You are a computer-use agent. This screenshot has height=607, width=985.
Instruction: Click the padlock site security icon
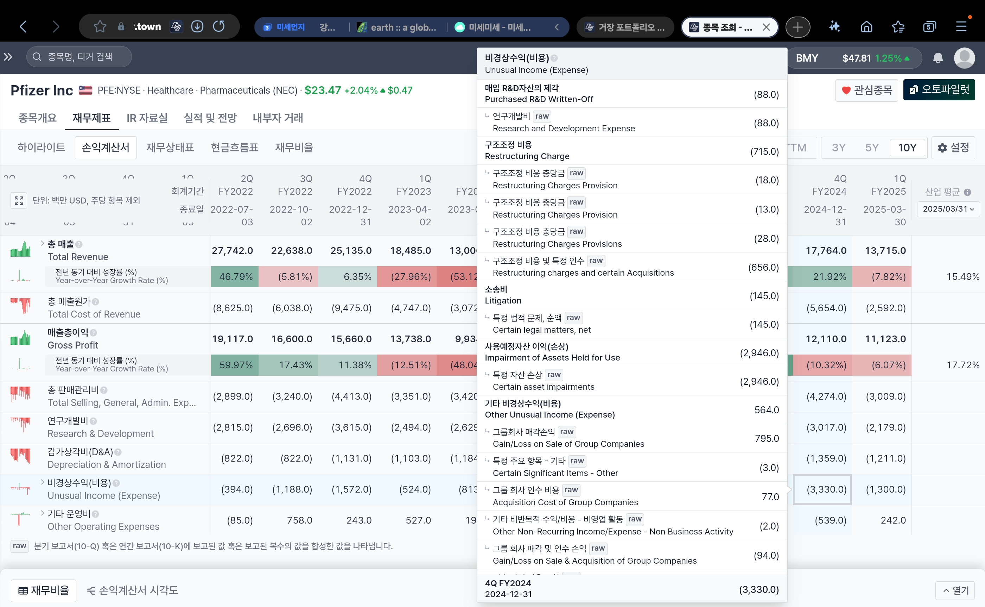click(121, 27)
